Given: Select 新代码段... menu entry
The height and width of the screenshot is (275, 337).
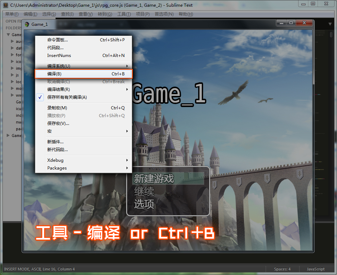Looking at the screenshot, I should 84,150.
